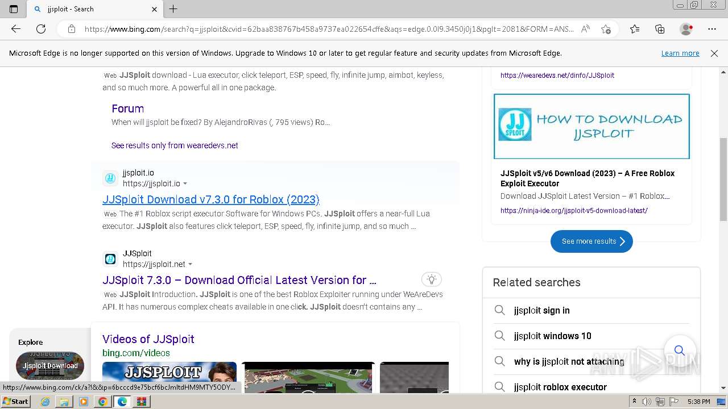Click the See more results button

591,241
